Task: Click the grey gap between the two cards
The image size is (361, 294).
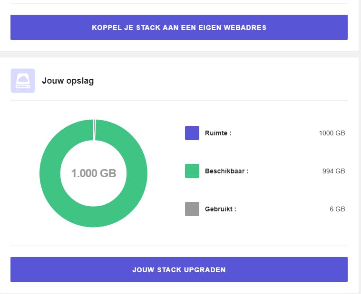Action: (179, 54)
